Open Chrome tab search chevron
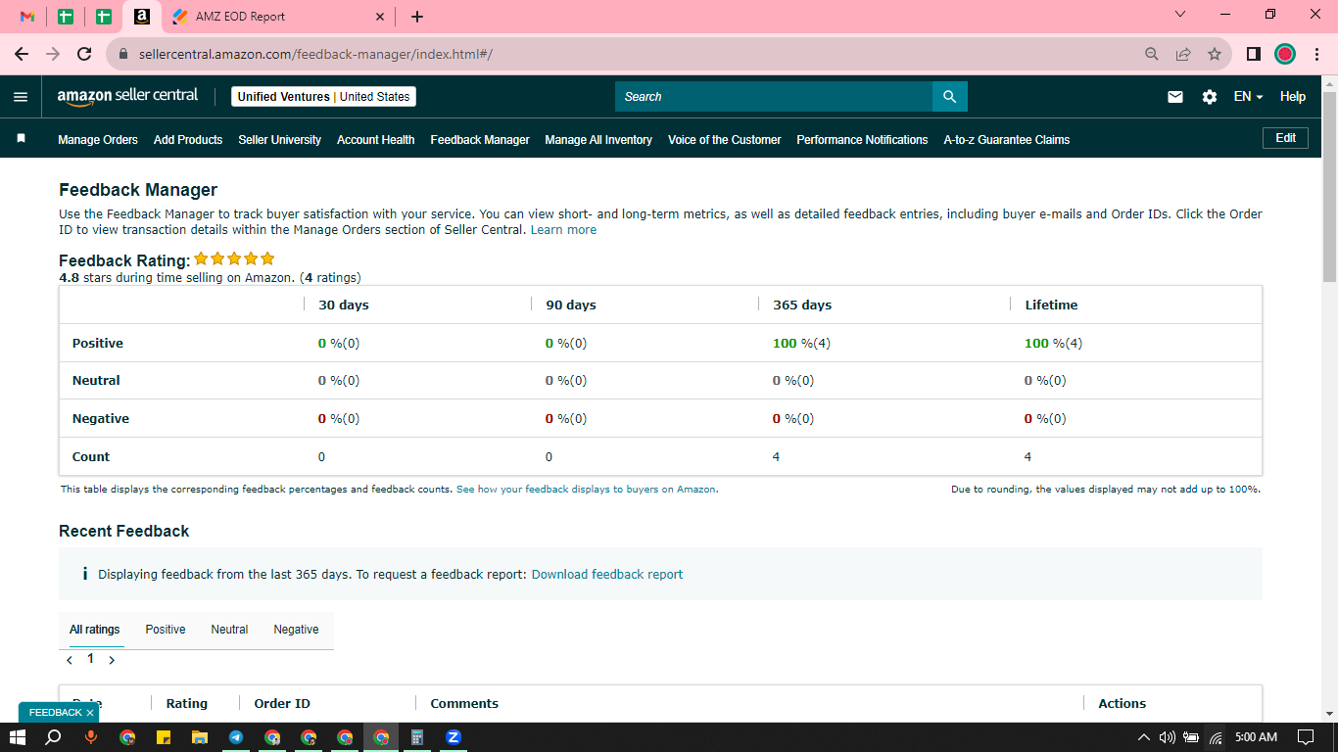The width and height of the screenshot is (1338, 752). [x=1180, y=15]
